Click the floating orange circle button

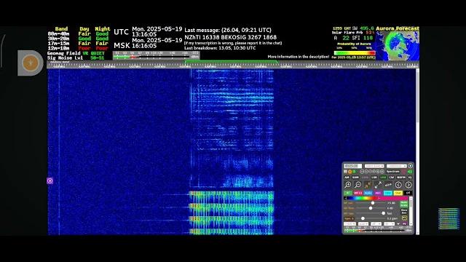click(x=31, y=63)
